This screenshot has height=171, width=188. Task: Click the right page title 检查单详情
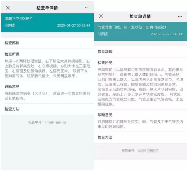coord(140,16)
